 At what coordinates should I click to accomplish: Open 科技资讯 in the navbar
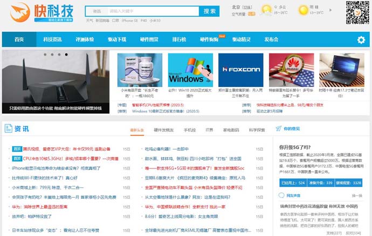pyautogui.click(x=52, y=39)
